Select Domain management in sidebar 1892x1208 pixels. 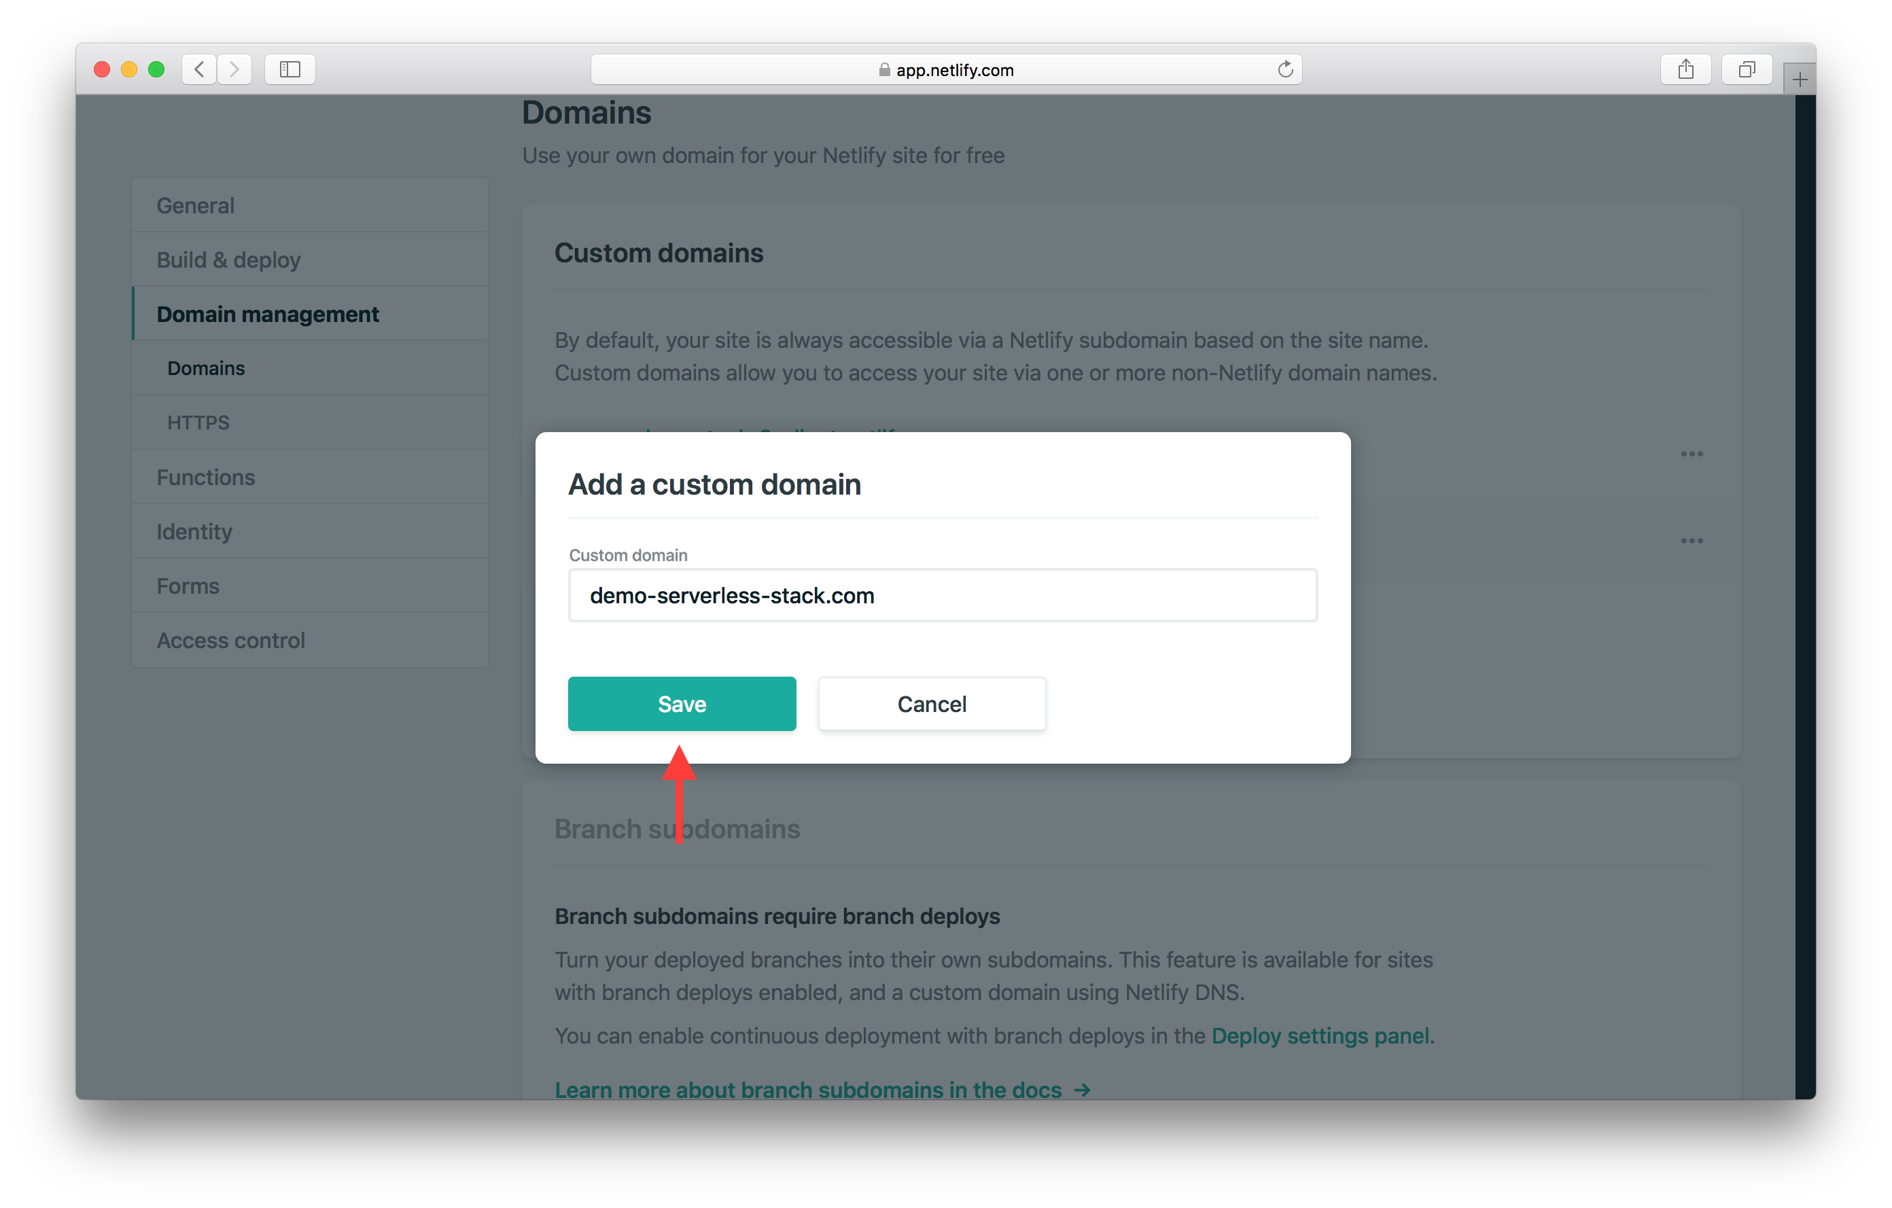click(267, 314)
